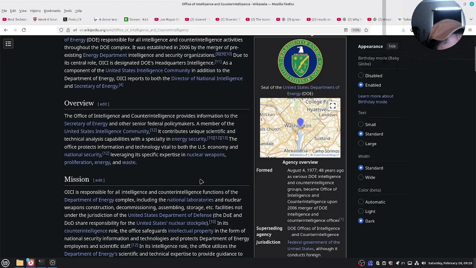The height and width of the screenshot is (268, 476).
Task: Choose Small text size
Action: tap(361, 124)
